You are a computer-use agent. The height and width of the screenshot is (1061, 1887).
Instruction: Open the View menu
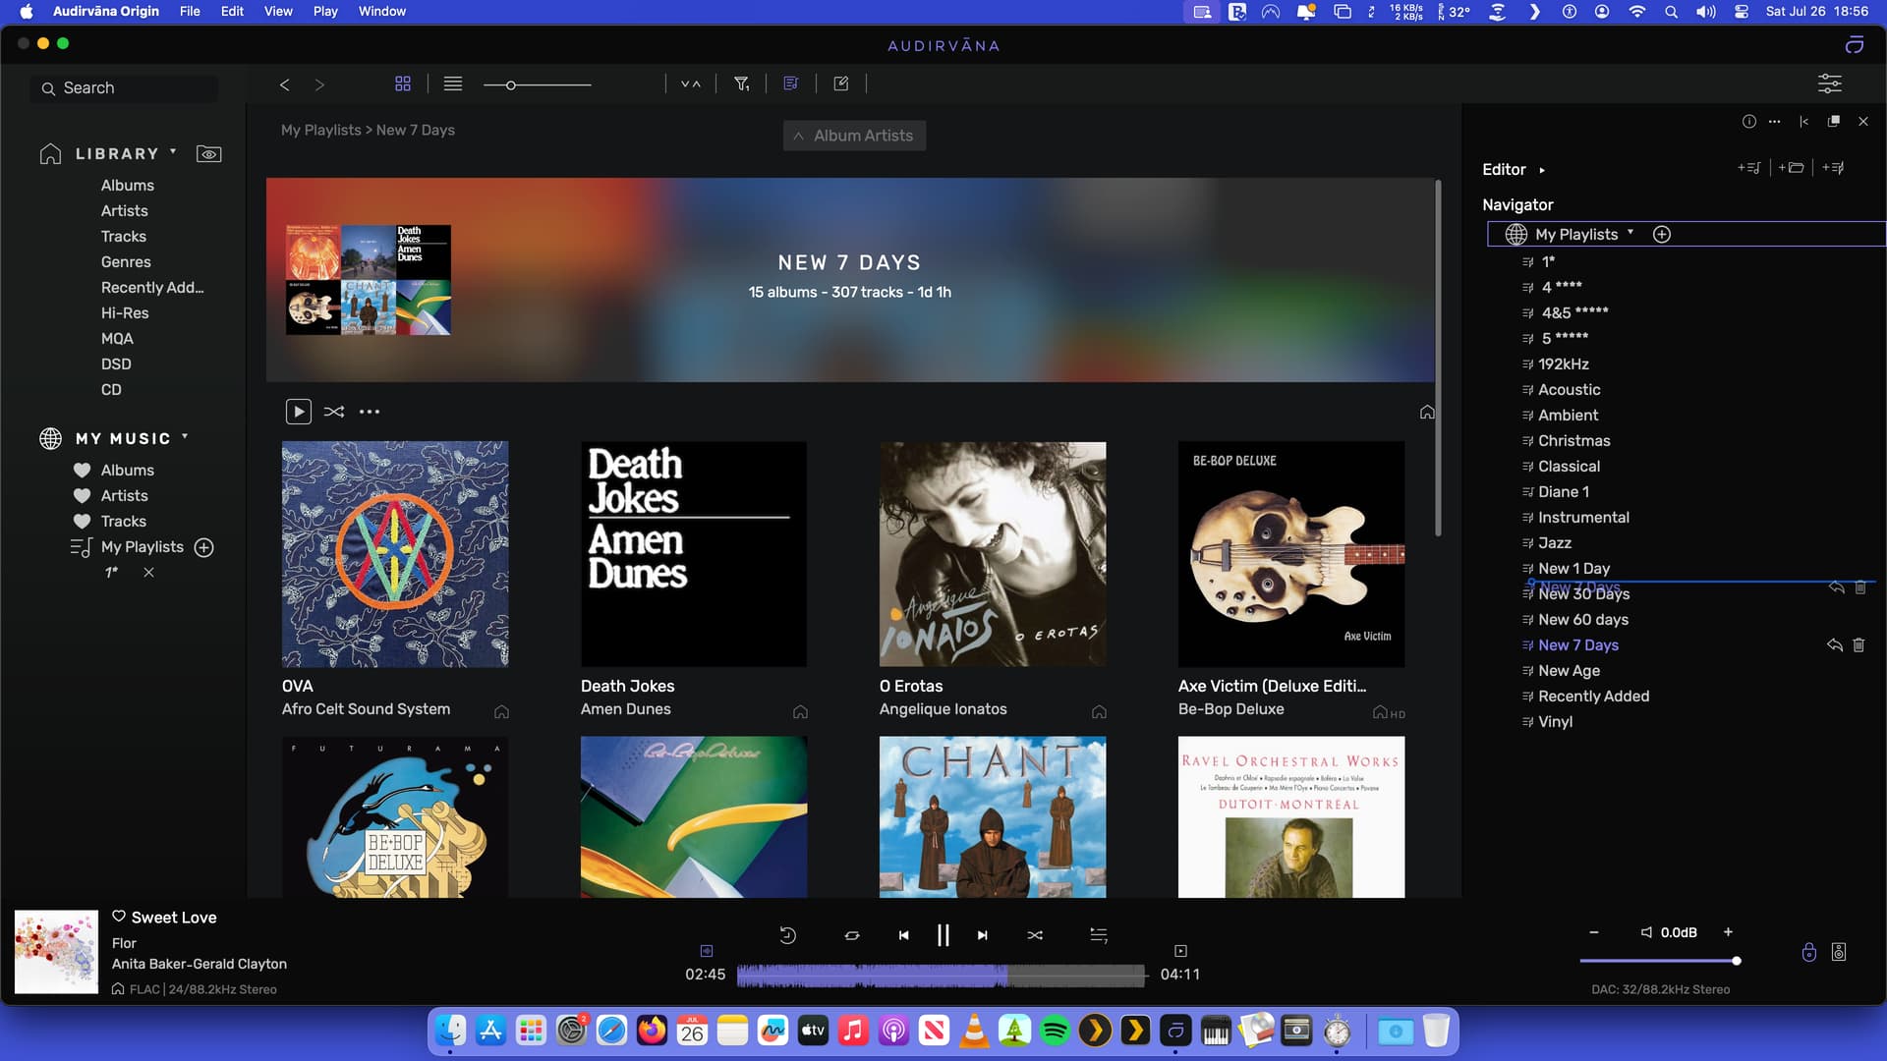pos(278,11)
